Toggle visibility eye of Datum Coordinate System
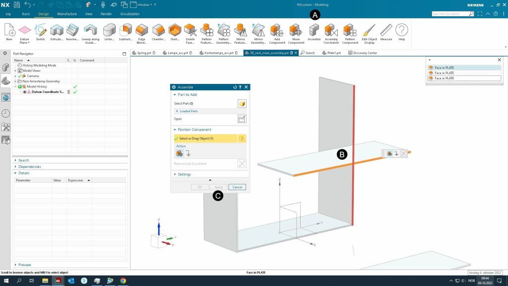 tap(25, 92)
